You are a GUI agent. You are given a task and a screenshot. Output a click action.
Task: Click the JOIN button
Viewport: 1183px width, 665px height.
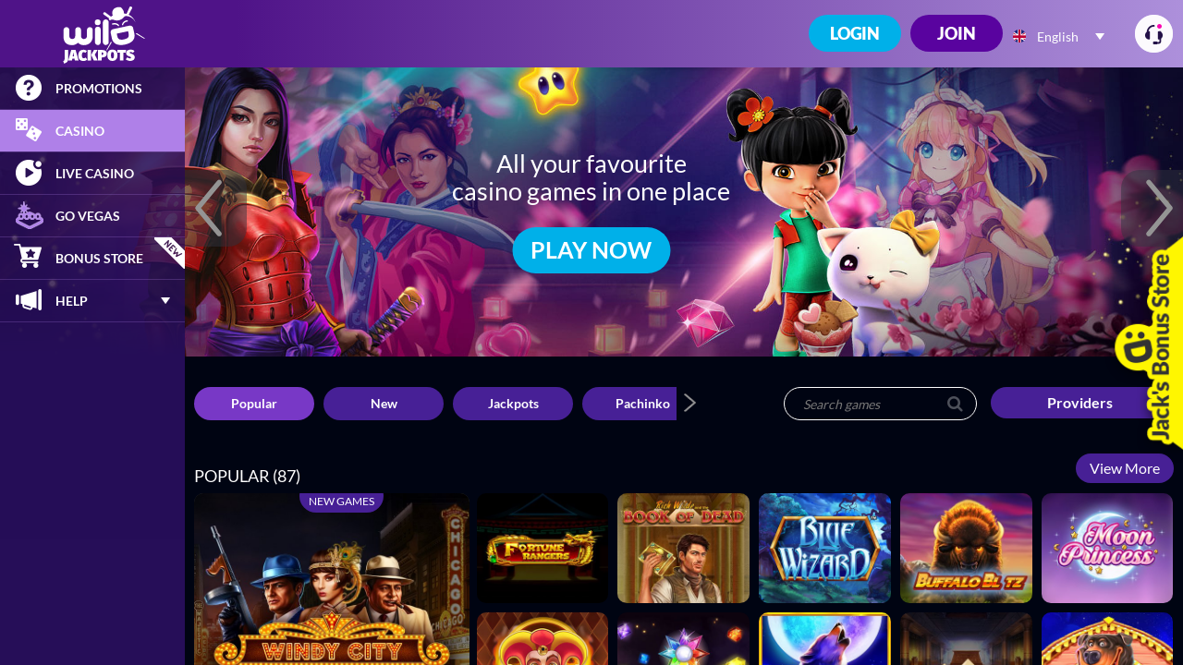957,33
